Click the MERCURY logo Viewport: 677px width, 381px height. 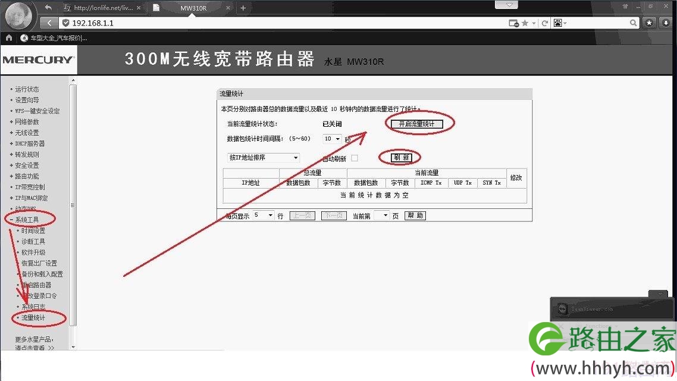coord(39,60)
